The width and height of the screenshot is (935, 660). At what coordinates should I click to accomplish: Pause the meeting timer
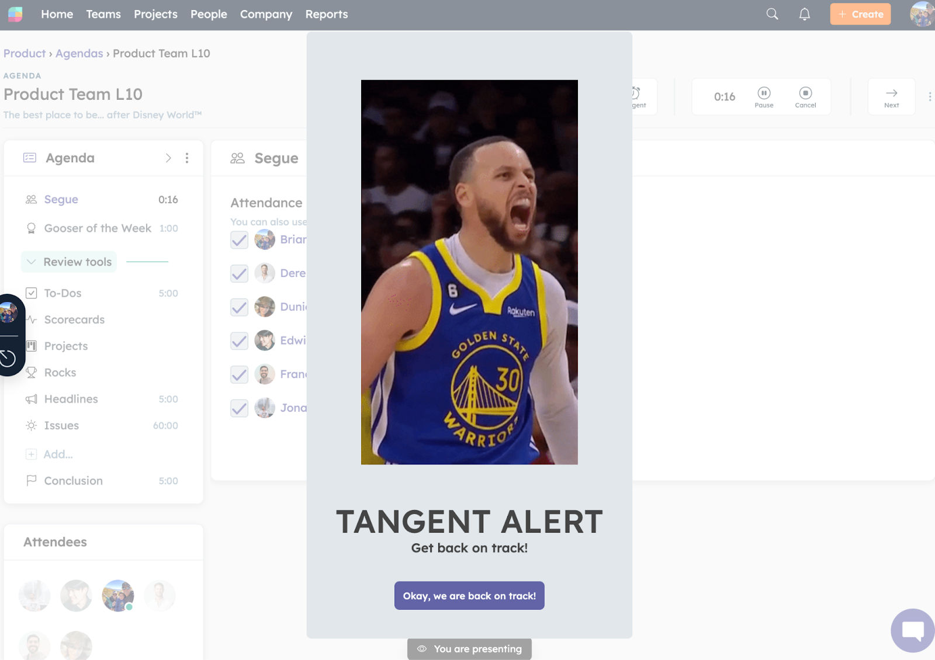coord(764,97)
